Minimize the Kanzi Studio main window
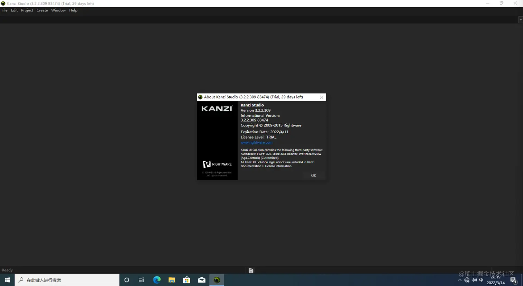This screenshot has width=523, height=286. coord(488,3)
